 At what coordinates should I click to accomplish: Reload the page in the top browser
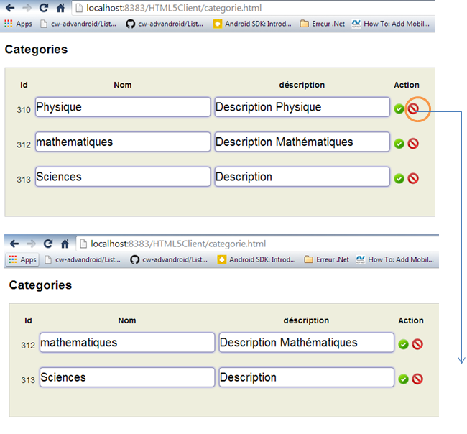[44, 8]
